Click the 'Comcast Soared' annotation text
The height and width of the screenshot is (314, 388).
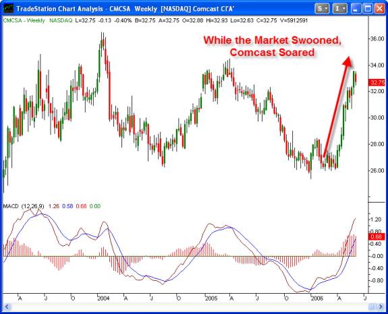point(273,53)
